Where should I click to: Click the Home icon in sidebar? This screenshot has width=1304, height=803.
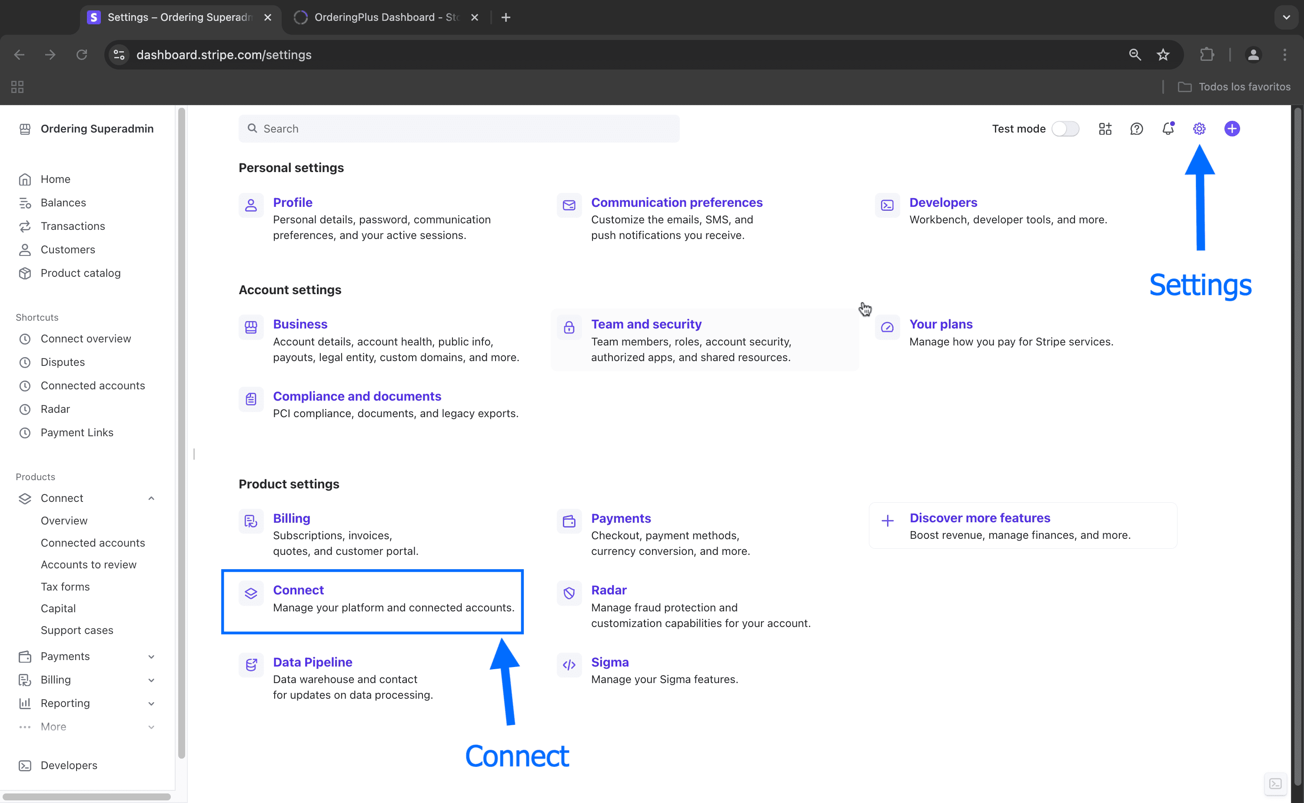[x=25, y=179]
